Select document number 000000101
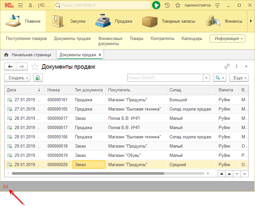Screen dimensions: 255x206 pyautogui.click(x=58, y=100)
